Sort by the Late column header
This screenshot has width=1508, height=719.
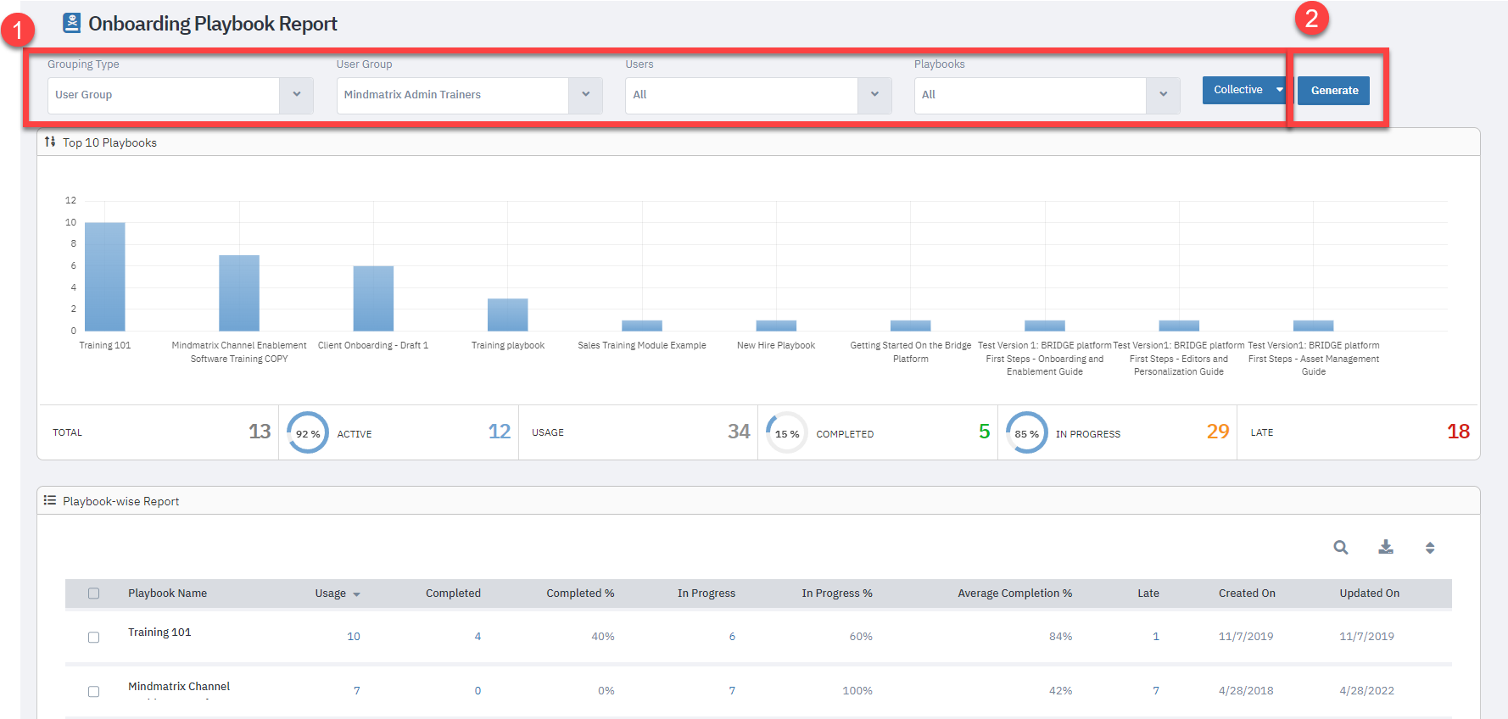[1148, 594]
